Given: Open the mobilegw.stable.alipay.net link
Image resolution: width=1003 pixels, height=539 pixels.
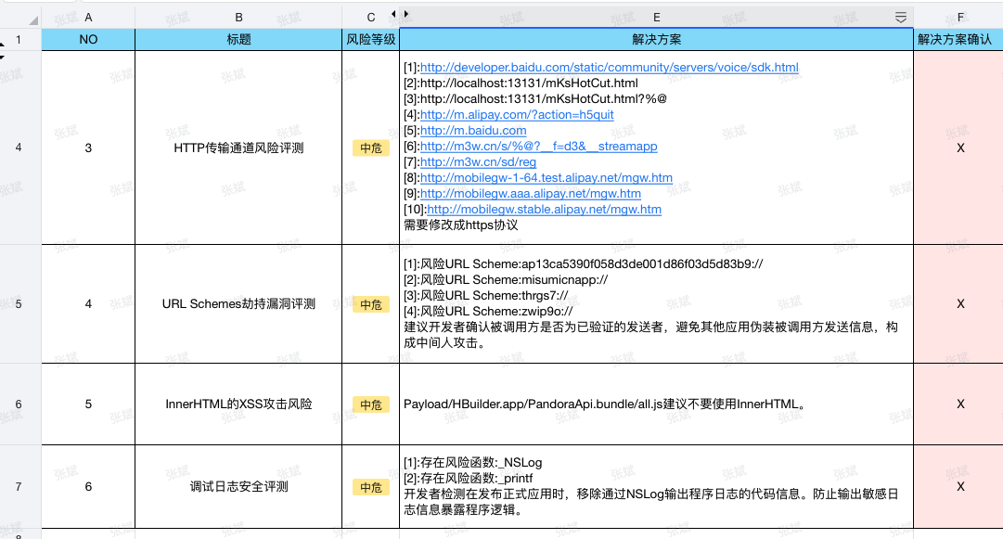Looking at the screenshot, I should tap(544, 210).
